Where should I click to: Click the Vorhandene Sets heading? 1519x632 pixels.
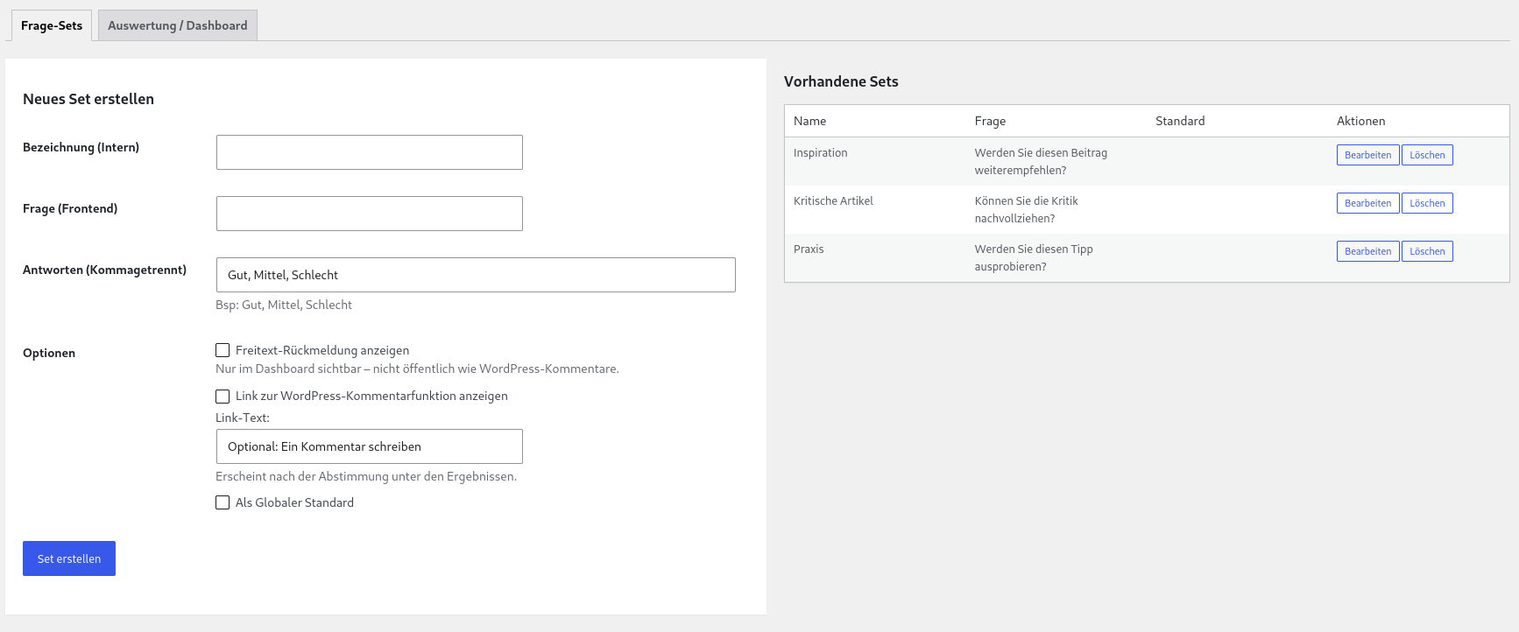(841, 81)
